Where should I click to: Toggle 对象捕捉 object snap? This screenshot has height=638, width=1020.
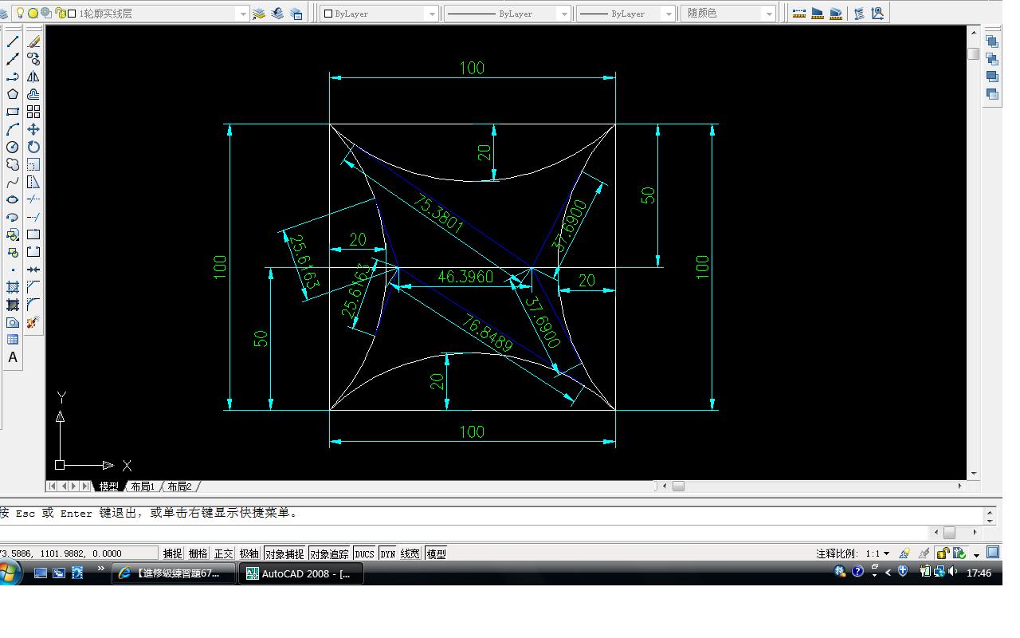click(284, 553)
